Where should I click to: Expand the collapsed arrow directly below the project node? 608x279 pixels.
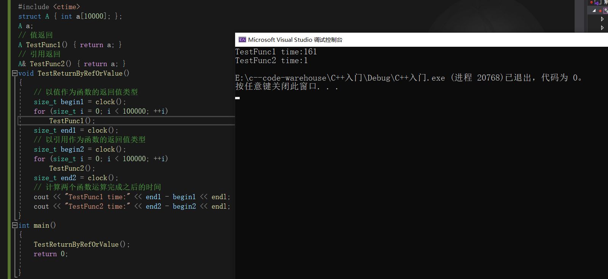point(602,19)
